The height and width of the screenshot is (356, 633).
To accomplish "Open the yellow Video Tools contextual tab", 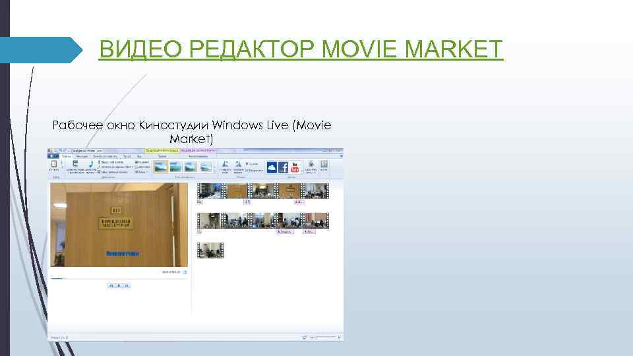I will click(162, 150).
